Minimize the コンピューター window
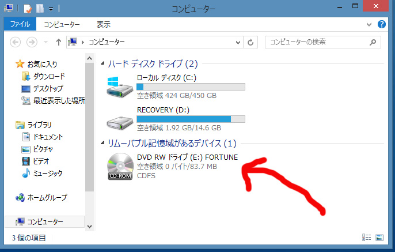Image resolution: width=395 pixels, height=252 pixels. pos(340,7)
